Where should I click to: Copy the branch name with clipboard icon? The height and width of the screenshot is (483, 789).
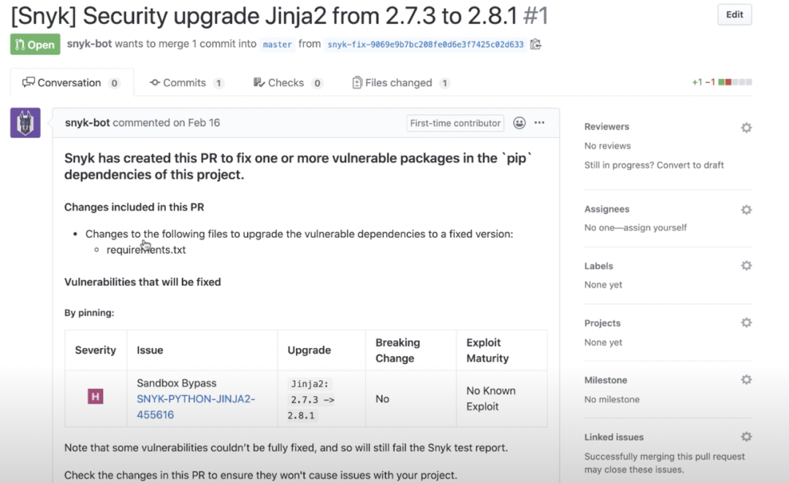tap(535, 44)
